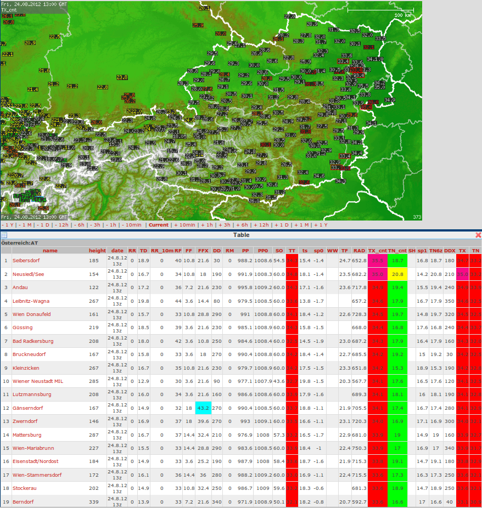Screen dimensions: 482x508
Task: Click cyan 43.2 FFX cell for Gänserndorf
Action: point(203,408)
